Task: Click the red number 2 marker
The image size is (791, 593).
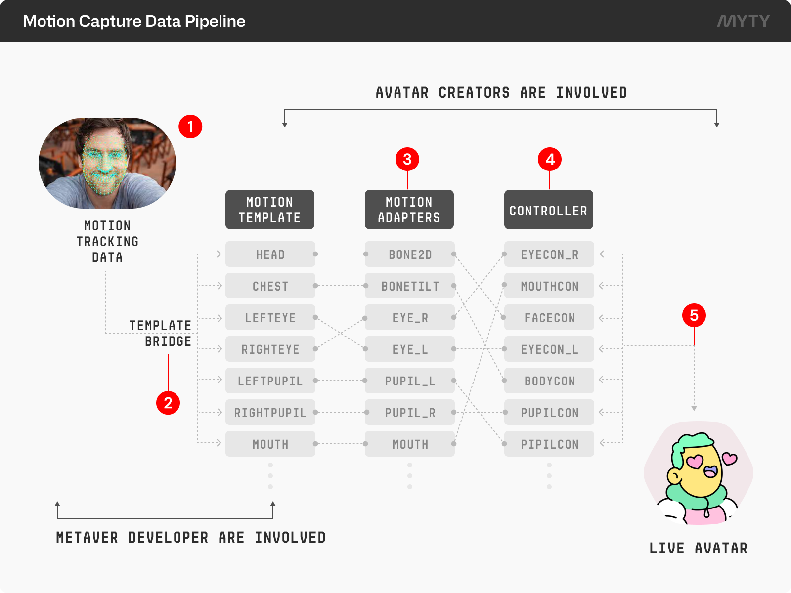Action: point(168,403)
